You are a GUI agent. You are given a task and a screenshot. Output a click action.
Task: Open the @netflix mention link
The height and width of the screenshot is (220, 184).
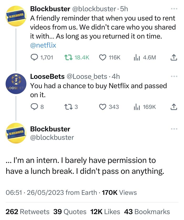click(x=43, y=45)
